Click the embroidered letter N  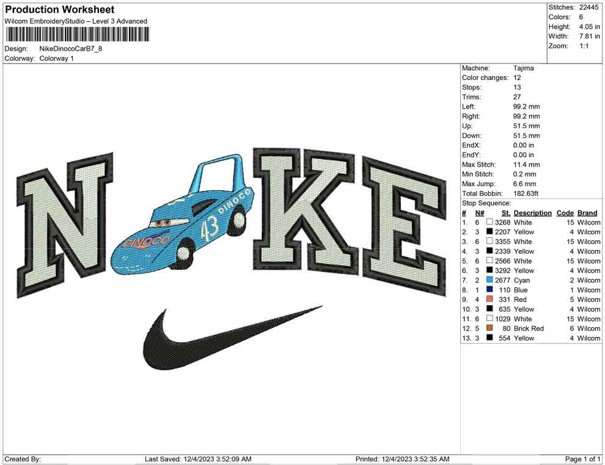(65, 225)
